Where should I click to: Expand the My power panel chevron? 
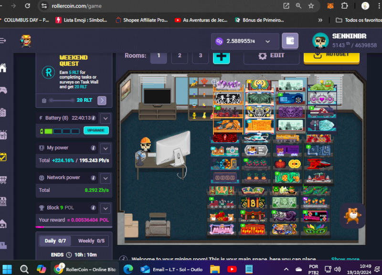tap(106, 148)
